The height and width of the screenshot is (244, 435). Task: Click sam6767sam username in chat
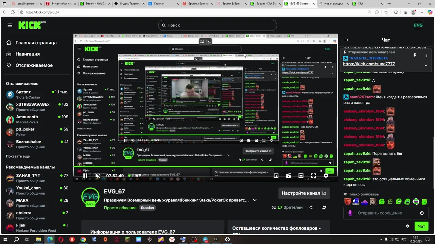tap(361, 97)
